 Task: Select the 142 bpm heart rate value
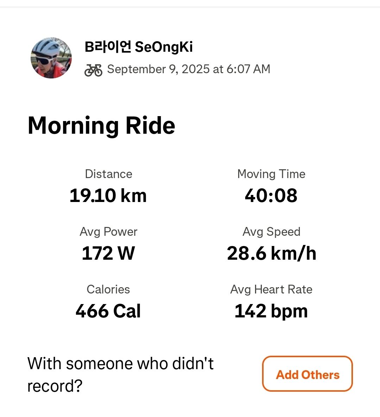coord(271,311)
